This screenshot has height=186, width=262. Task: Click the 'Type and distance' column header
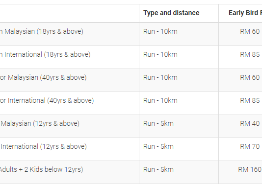click(171, 13)
